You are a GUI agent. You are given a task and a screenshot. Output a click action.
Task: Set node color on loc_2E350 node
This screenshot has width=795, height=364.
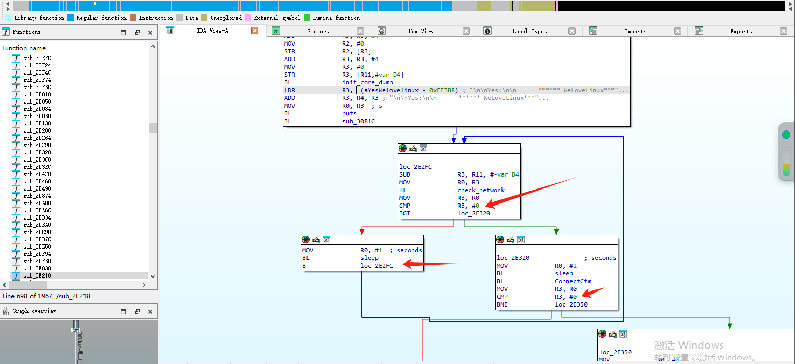(603, 334)
